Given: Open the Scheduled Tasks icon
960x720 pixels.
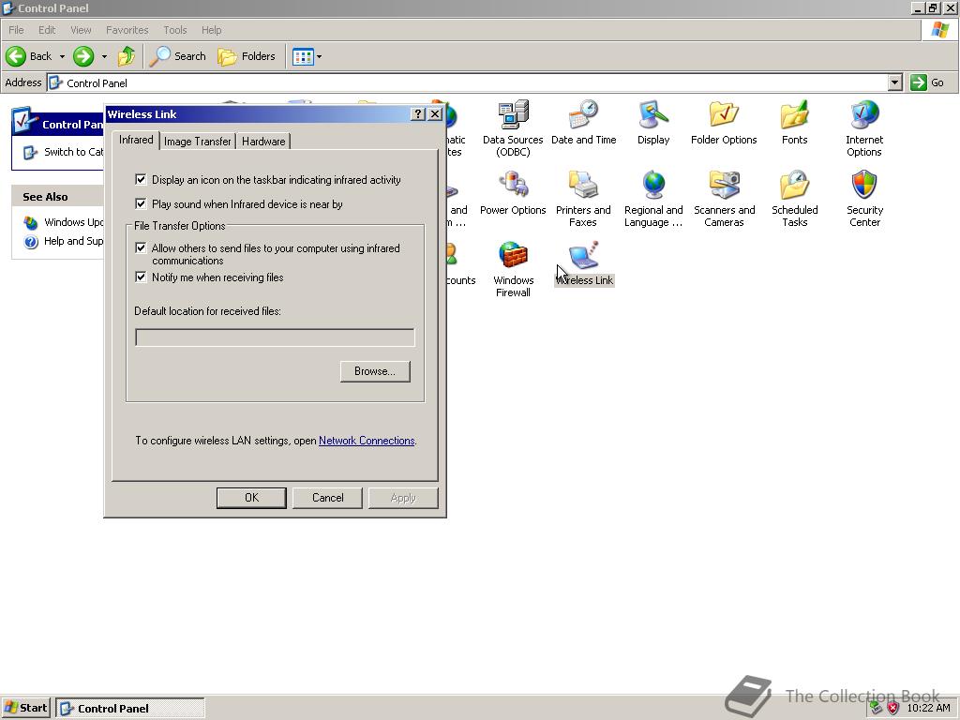Looking at the screenshot, I should pyautogui.click(x=794, y=185).
